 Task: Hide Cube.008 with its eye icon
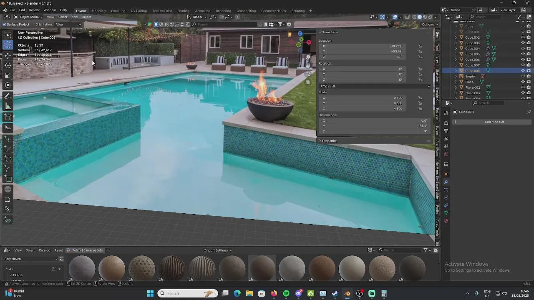tap(523, 71)
